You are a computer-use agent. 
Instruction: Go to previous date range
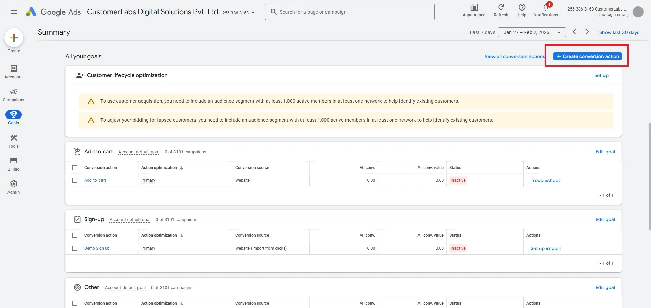pos(574,32)
